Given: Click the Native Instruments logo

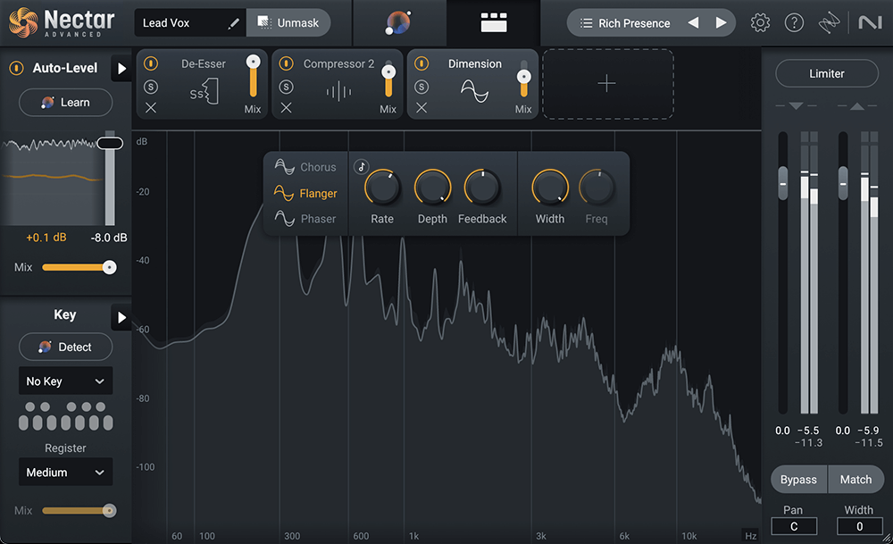Looking at the screenshot, I should tap(870, 22).
